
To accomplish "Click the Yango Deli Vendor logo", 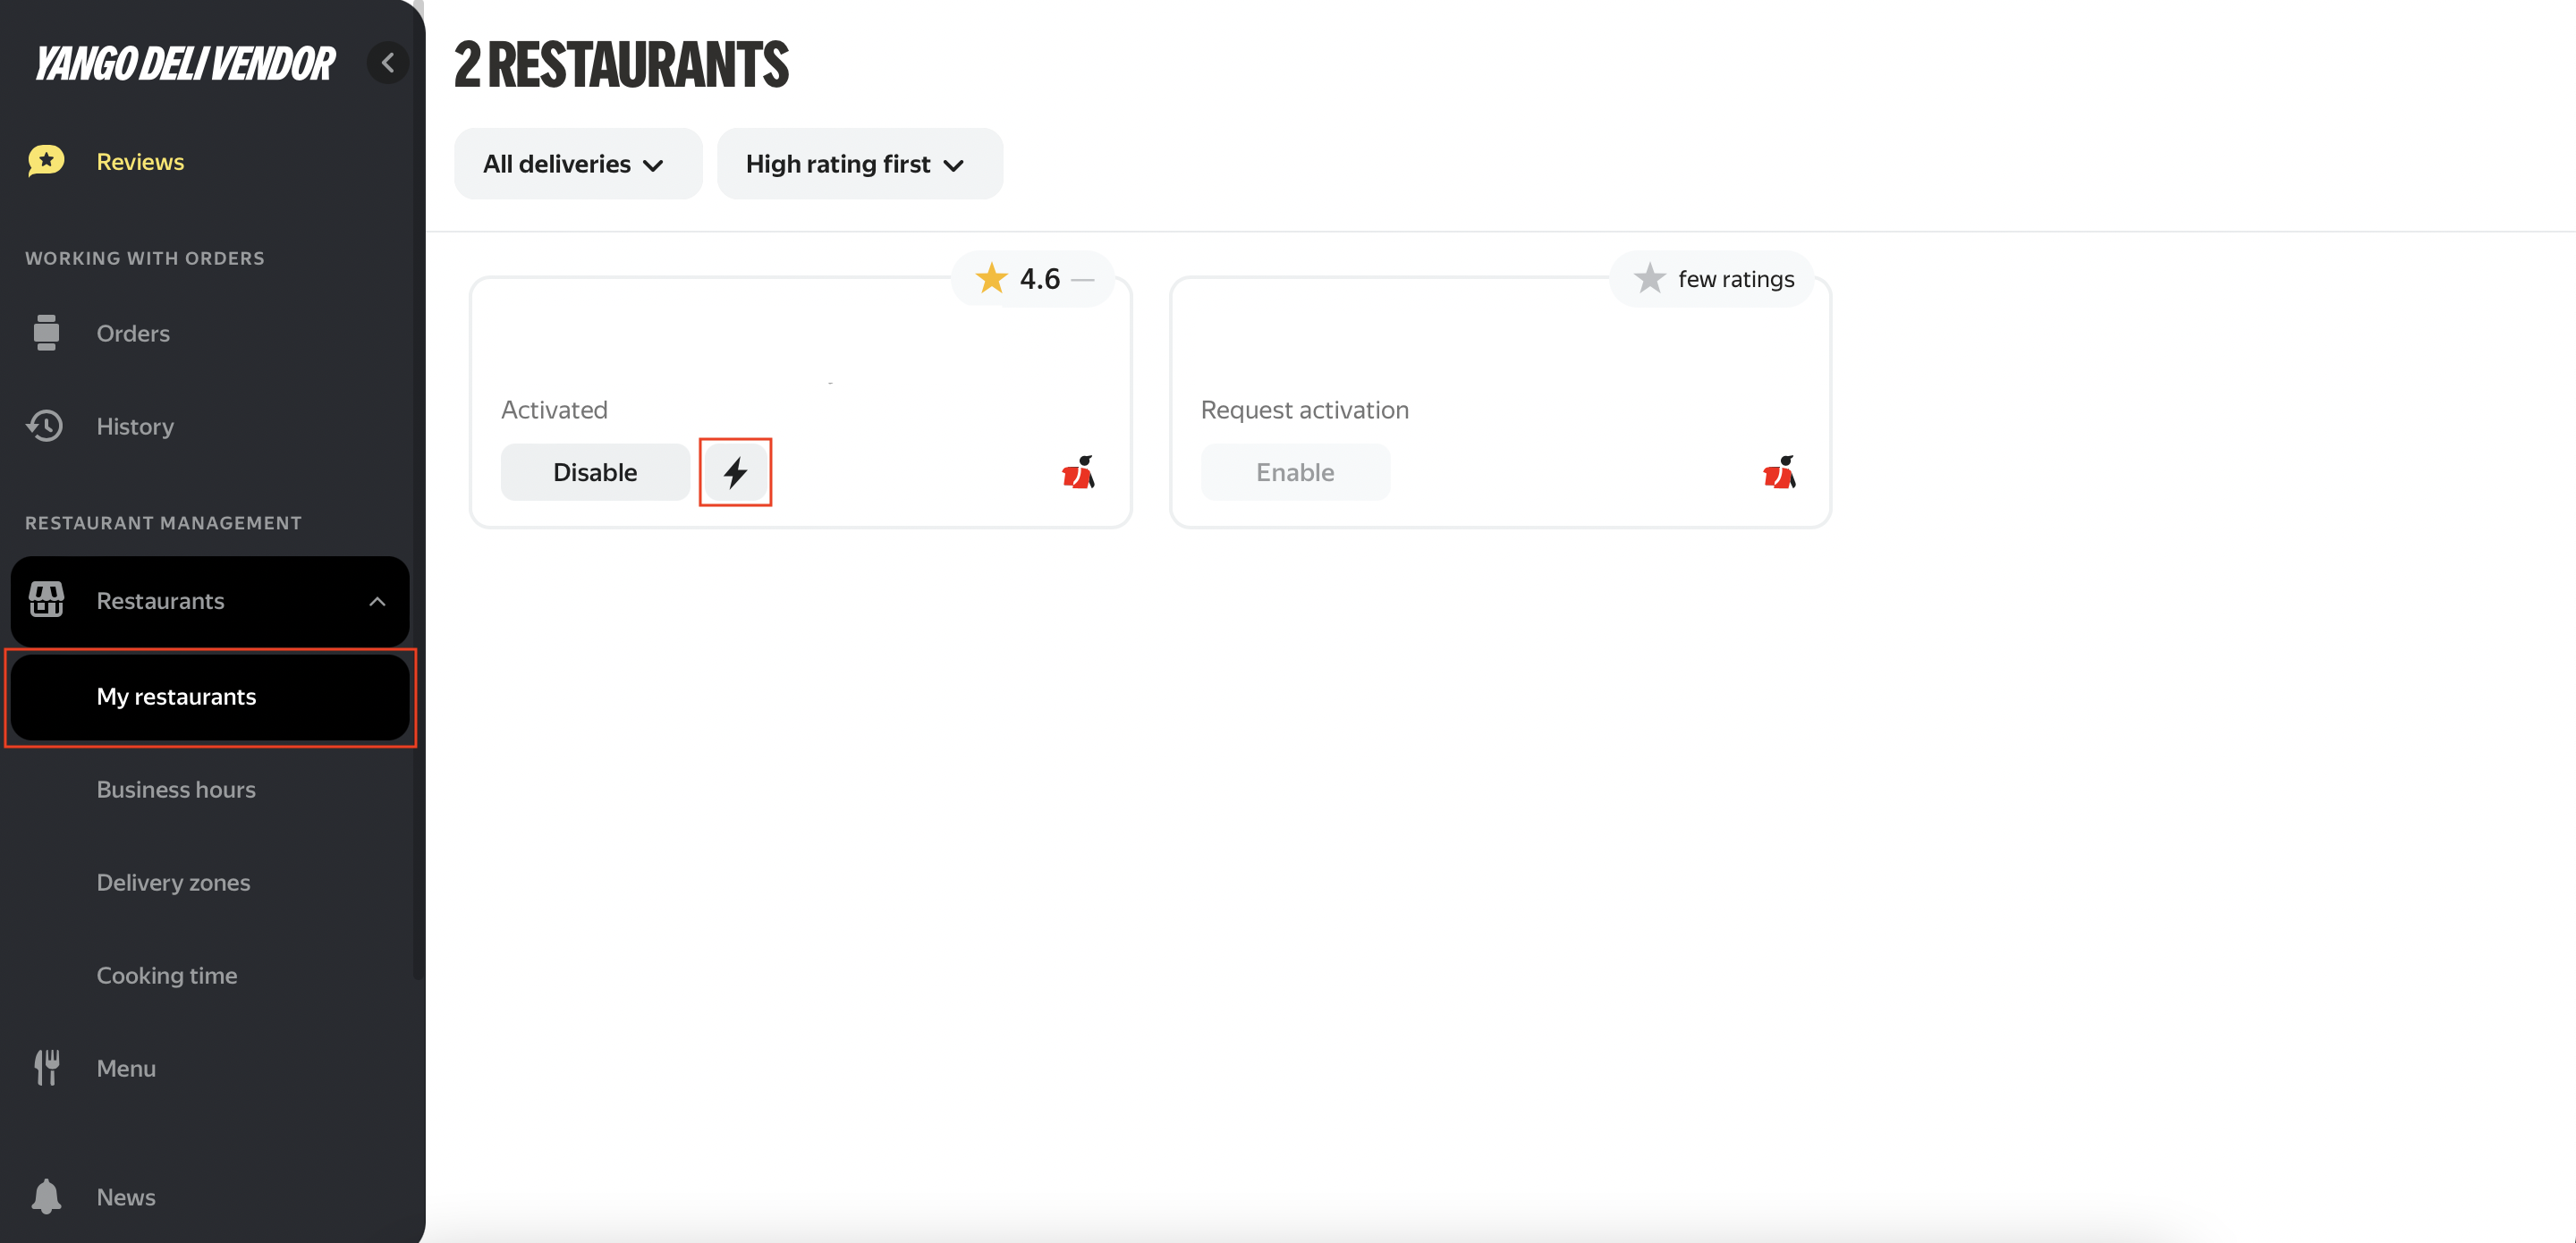I will (x=185, y=64).
